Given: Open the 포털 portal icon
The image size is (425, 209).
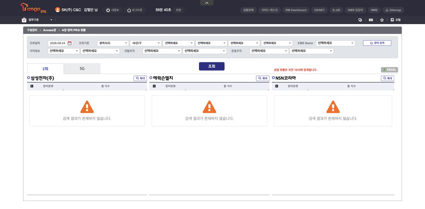Looking at the screenshot, I should point(392,20).
